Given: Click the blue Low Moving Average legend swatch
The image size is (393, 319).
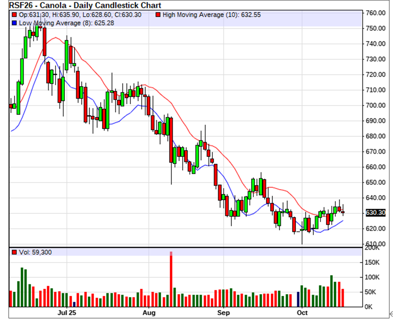Looking at the screenshot, I should pyautogui.click(x=14, y=23).
